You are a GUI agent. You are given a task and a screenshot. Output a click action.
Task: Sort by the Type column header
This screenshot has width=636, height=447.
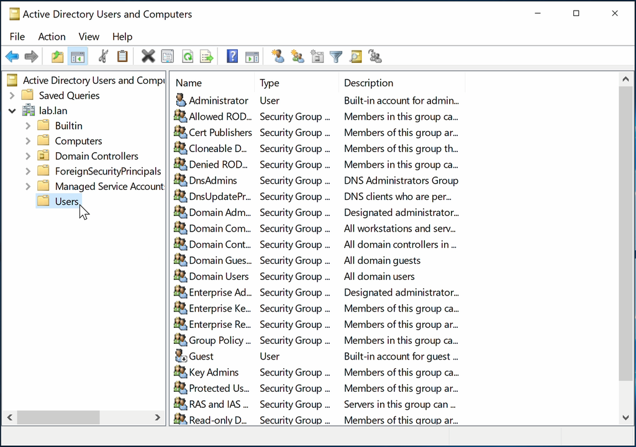coord(296,83)
